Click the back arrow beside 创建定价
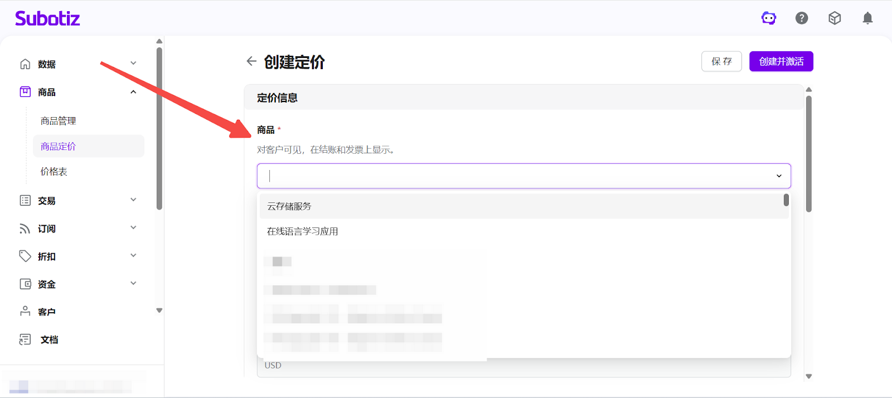 251,61
